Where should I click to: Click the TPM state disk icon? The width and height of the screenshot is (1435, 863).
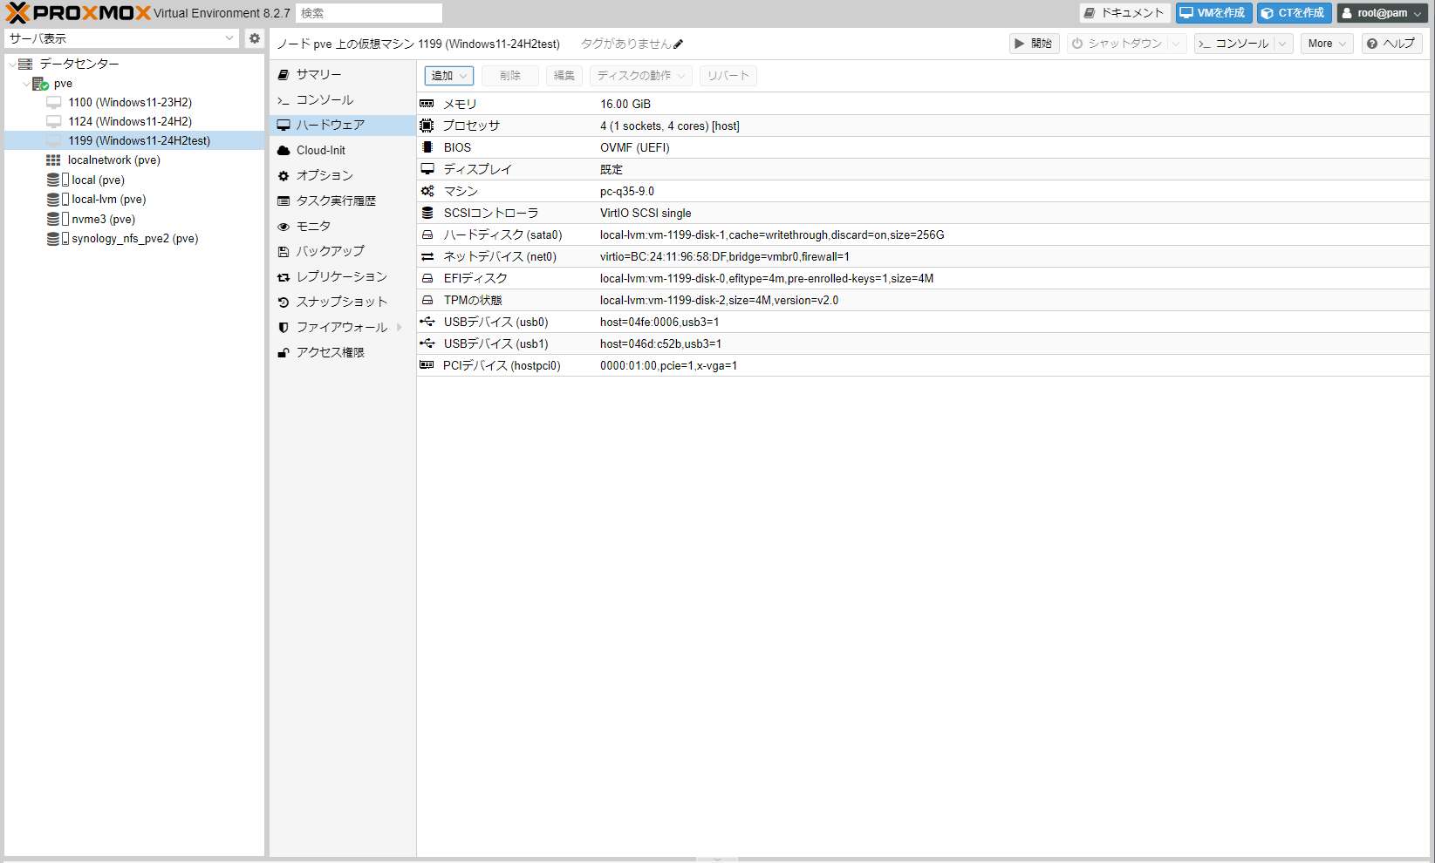[x=427, y=301]
